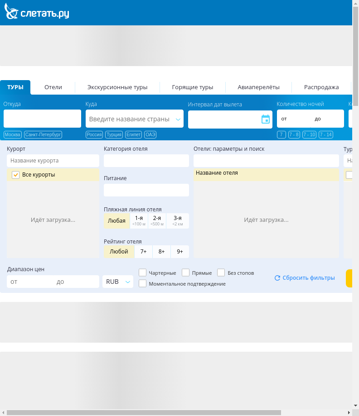Click the nights от field
This screenshot has width=359, height=416.
coord(294,119)
